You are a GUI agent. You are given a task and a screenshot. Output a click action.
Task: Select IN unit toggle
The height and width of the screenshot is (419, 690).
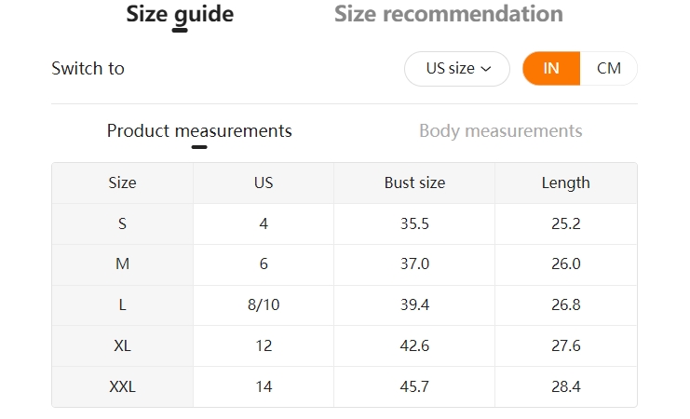[x=551, y=69]
